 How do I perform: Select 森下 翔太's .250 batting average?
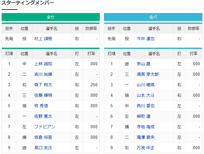point(93,85)
